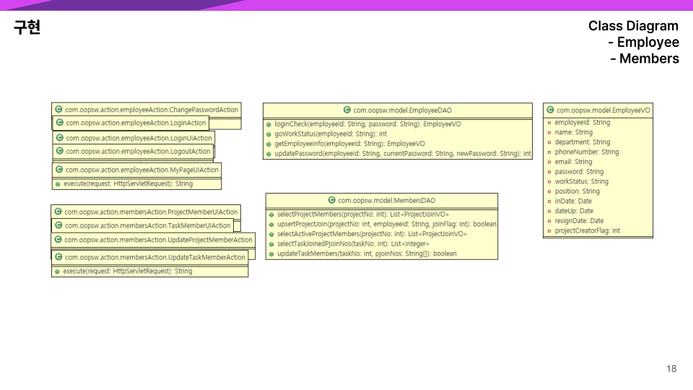Select the LoginUIAction class name
The image size is (693, 390).
(139, 138)
